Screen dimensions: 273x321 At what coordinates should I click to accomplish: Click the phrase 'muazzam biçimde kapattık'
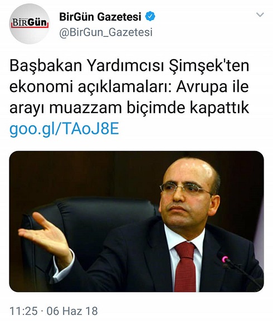pyautogui.click(x=149, y=108)
